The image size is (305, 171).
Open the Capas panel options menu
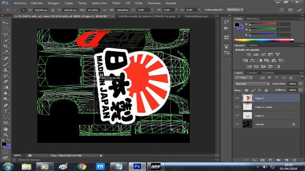coord(301,73)
